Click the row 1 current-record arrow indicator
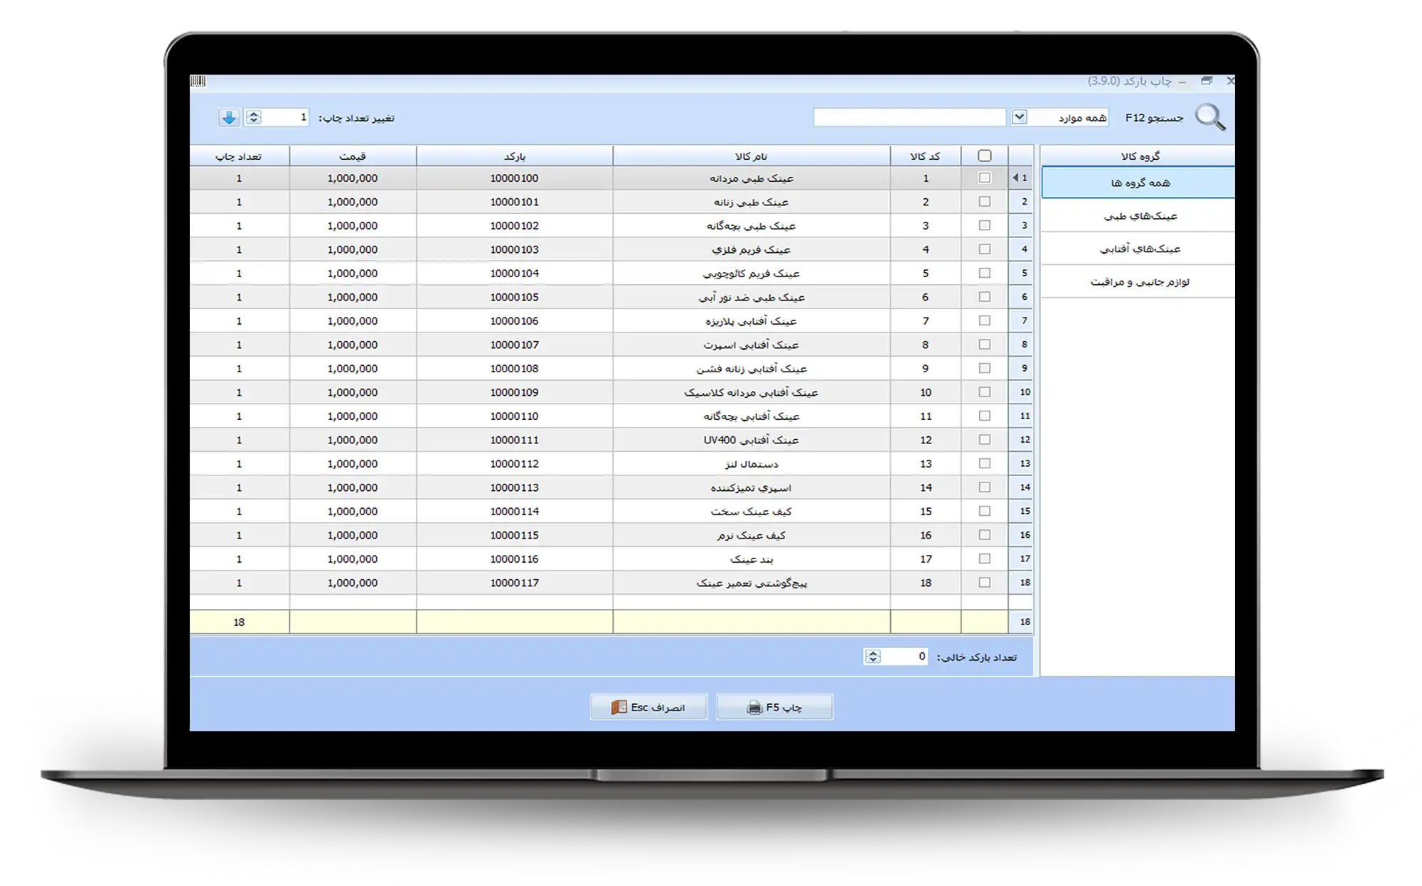Image resolution: width=1422 pixels, height=886 pixels. 1015,178
